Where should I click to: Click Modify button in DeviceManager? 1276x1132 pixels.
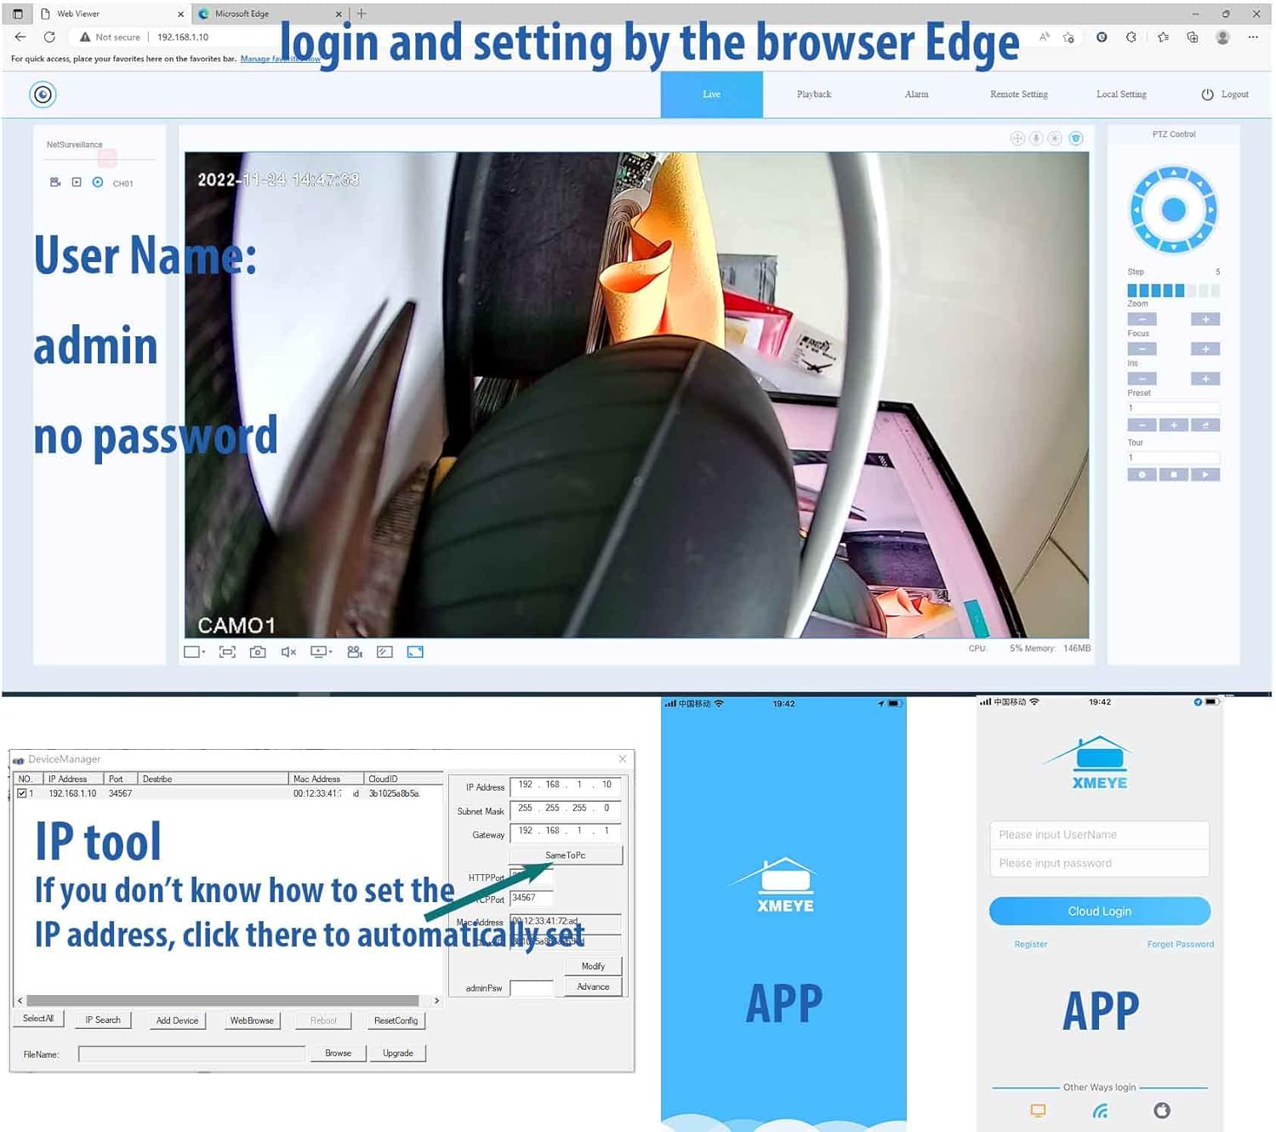(x=593, y=966)
